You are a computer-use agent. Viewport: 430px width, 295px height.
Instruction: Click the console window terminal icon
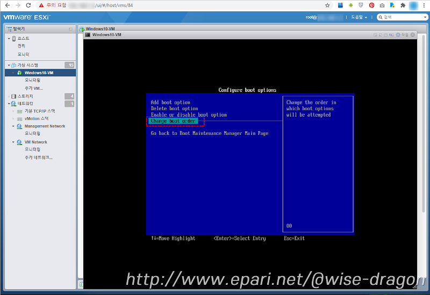(88, 35)
